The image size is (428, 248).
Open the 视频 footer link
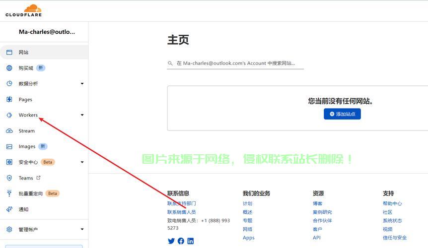tap(387, 229)
